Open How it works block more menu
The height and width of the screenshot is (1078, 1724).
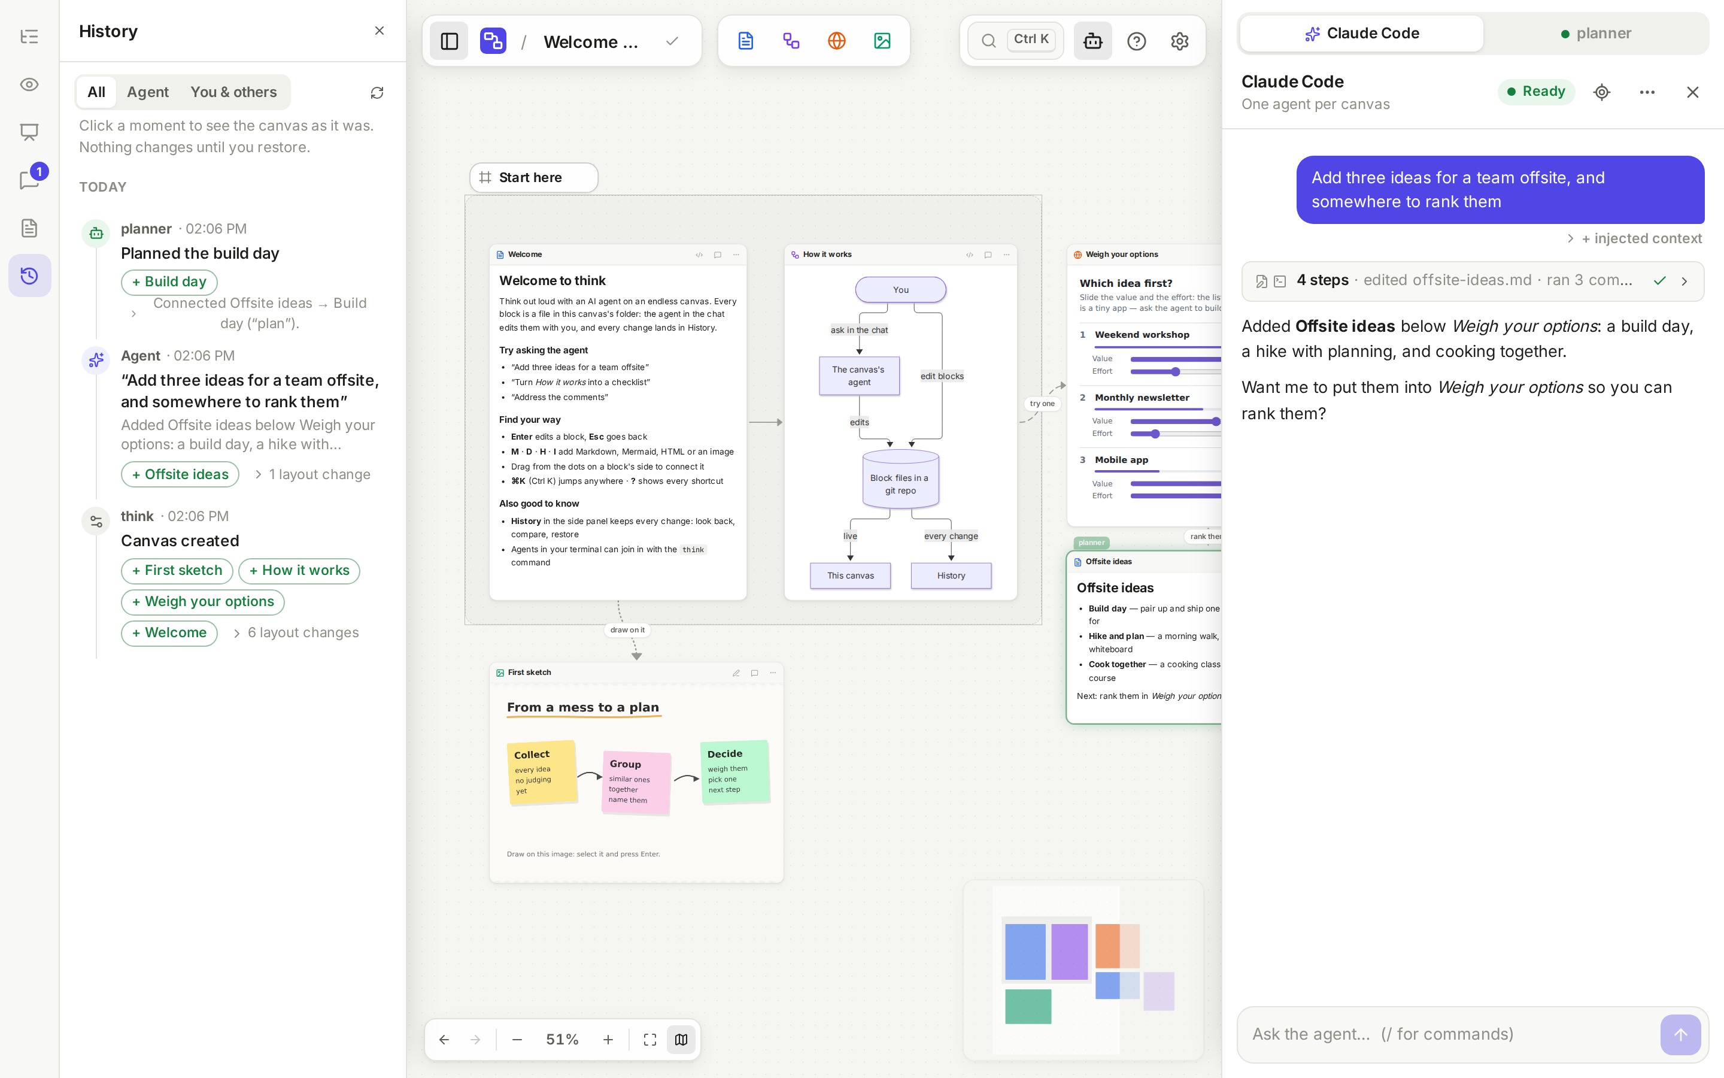click(x=1007, y=255)
